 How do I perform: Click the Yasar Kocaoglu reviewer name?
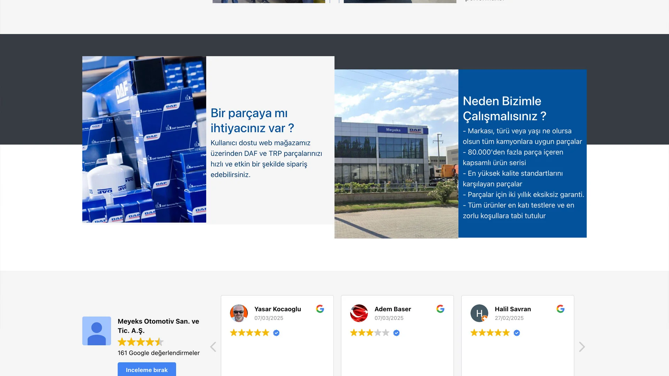pyautogui.click(x=277, y=309)
